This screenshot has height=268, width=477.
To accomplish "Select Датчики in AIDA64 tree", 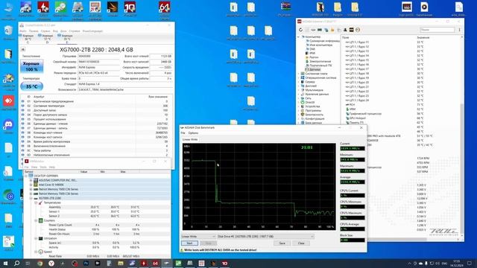I will pos(315,69).
